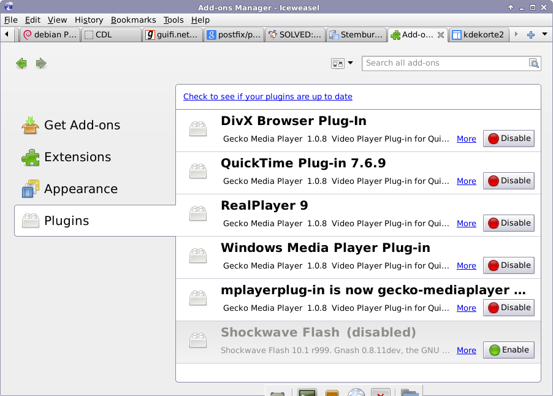
Task: Open a new tab with plus icon
Action: 531,34
